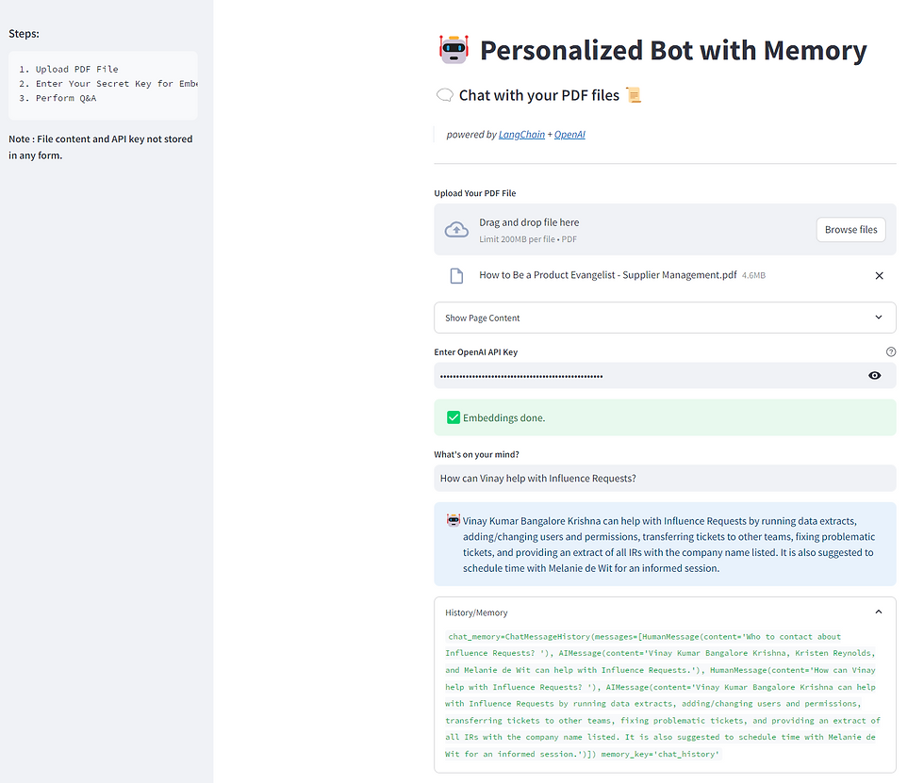Click the green check mark on Embeddings done
The height and width of the screenshot is (783, 924).
point(454,417)
